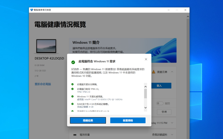Viewport: 223px width, 139px height.
Task: Click the heading 電腦健康情況概覽
Action: point(60,24)
